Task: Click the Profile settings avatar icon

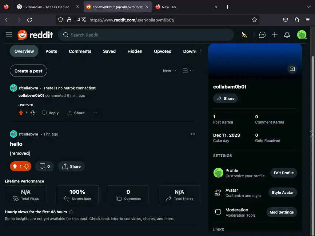Action: [218, 173]
